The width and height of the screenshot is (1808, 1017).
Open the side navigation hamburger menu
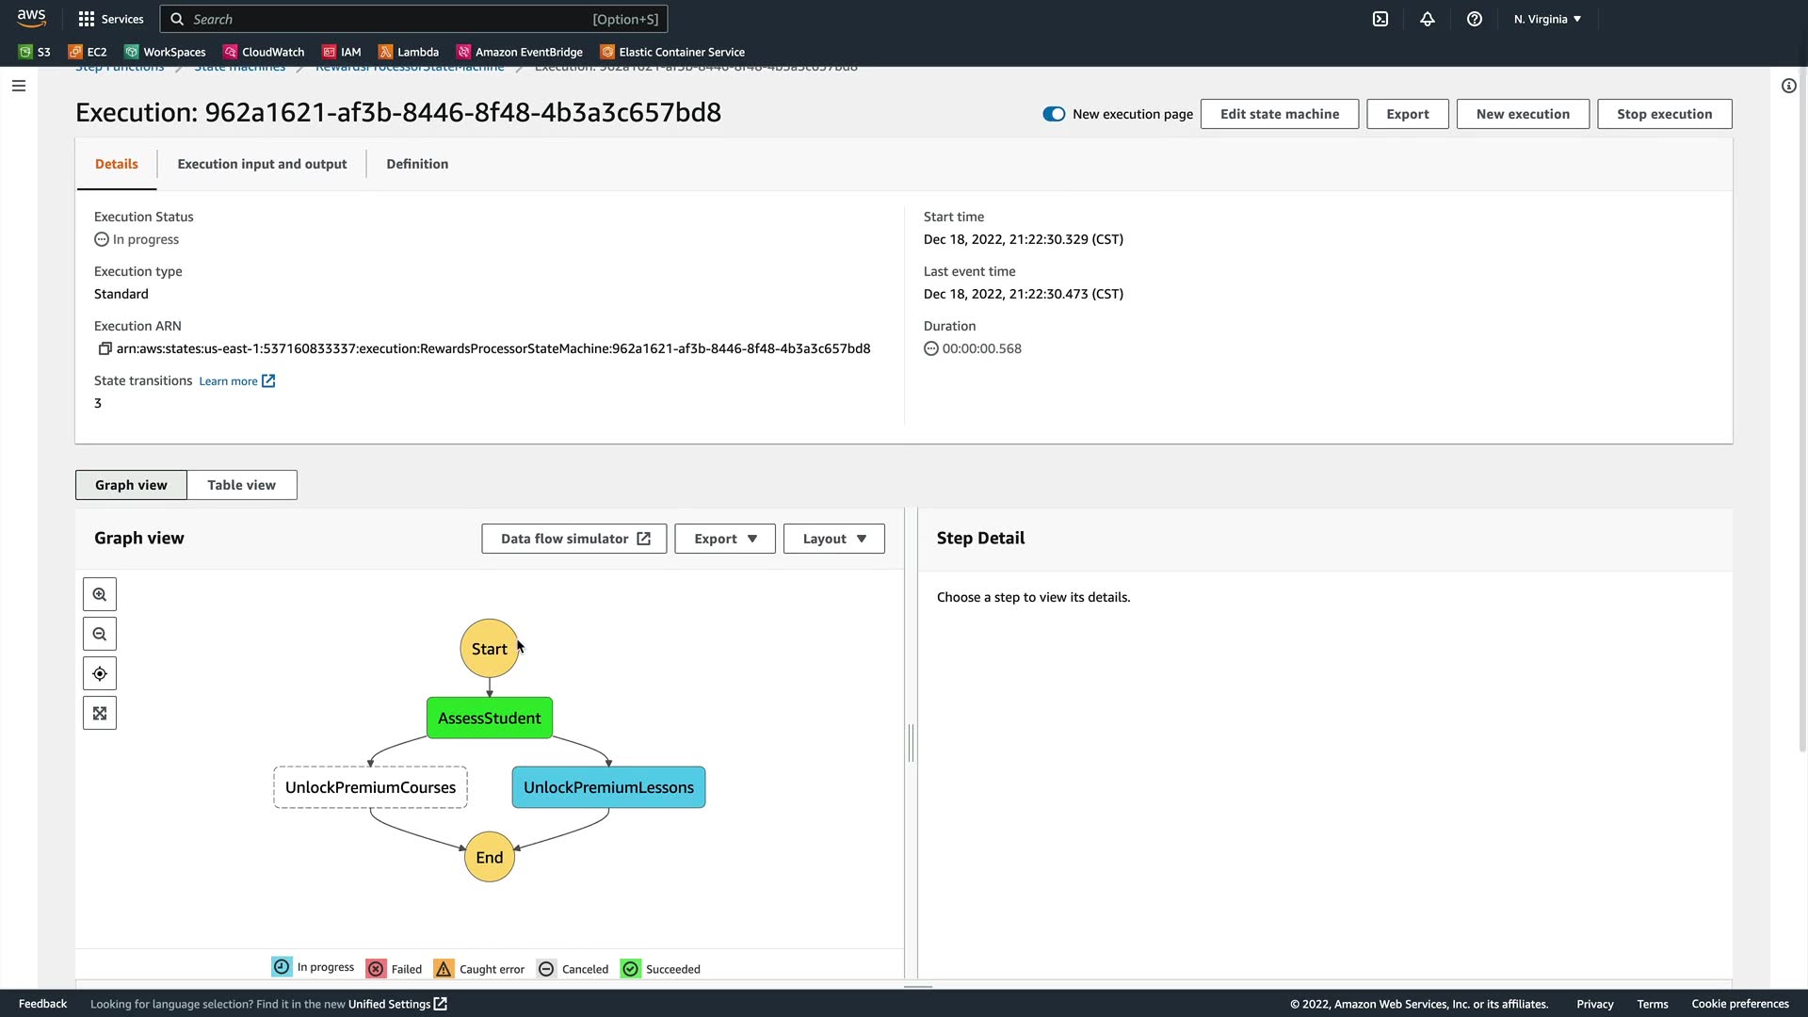(19, 86)
